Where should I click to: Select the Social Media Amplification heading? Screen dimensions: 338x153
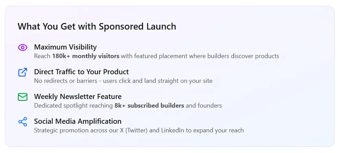point(78,121)
